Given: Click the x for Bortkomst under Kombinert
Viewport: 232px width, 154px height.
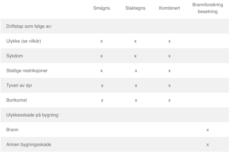Looking at the screenshot, I should pyautogui.click(x=170, y=101).
